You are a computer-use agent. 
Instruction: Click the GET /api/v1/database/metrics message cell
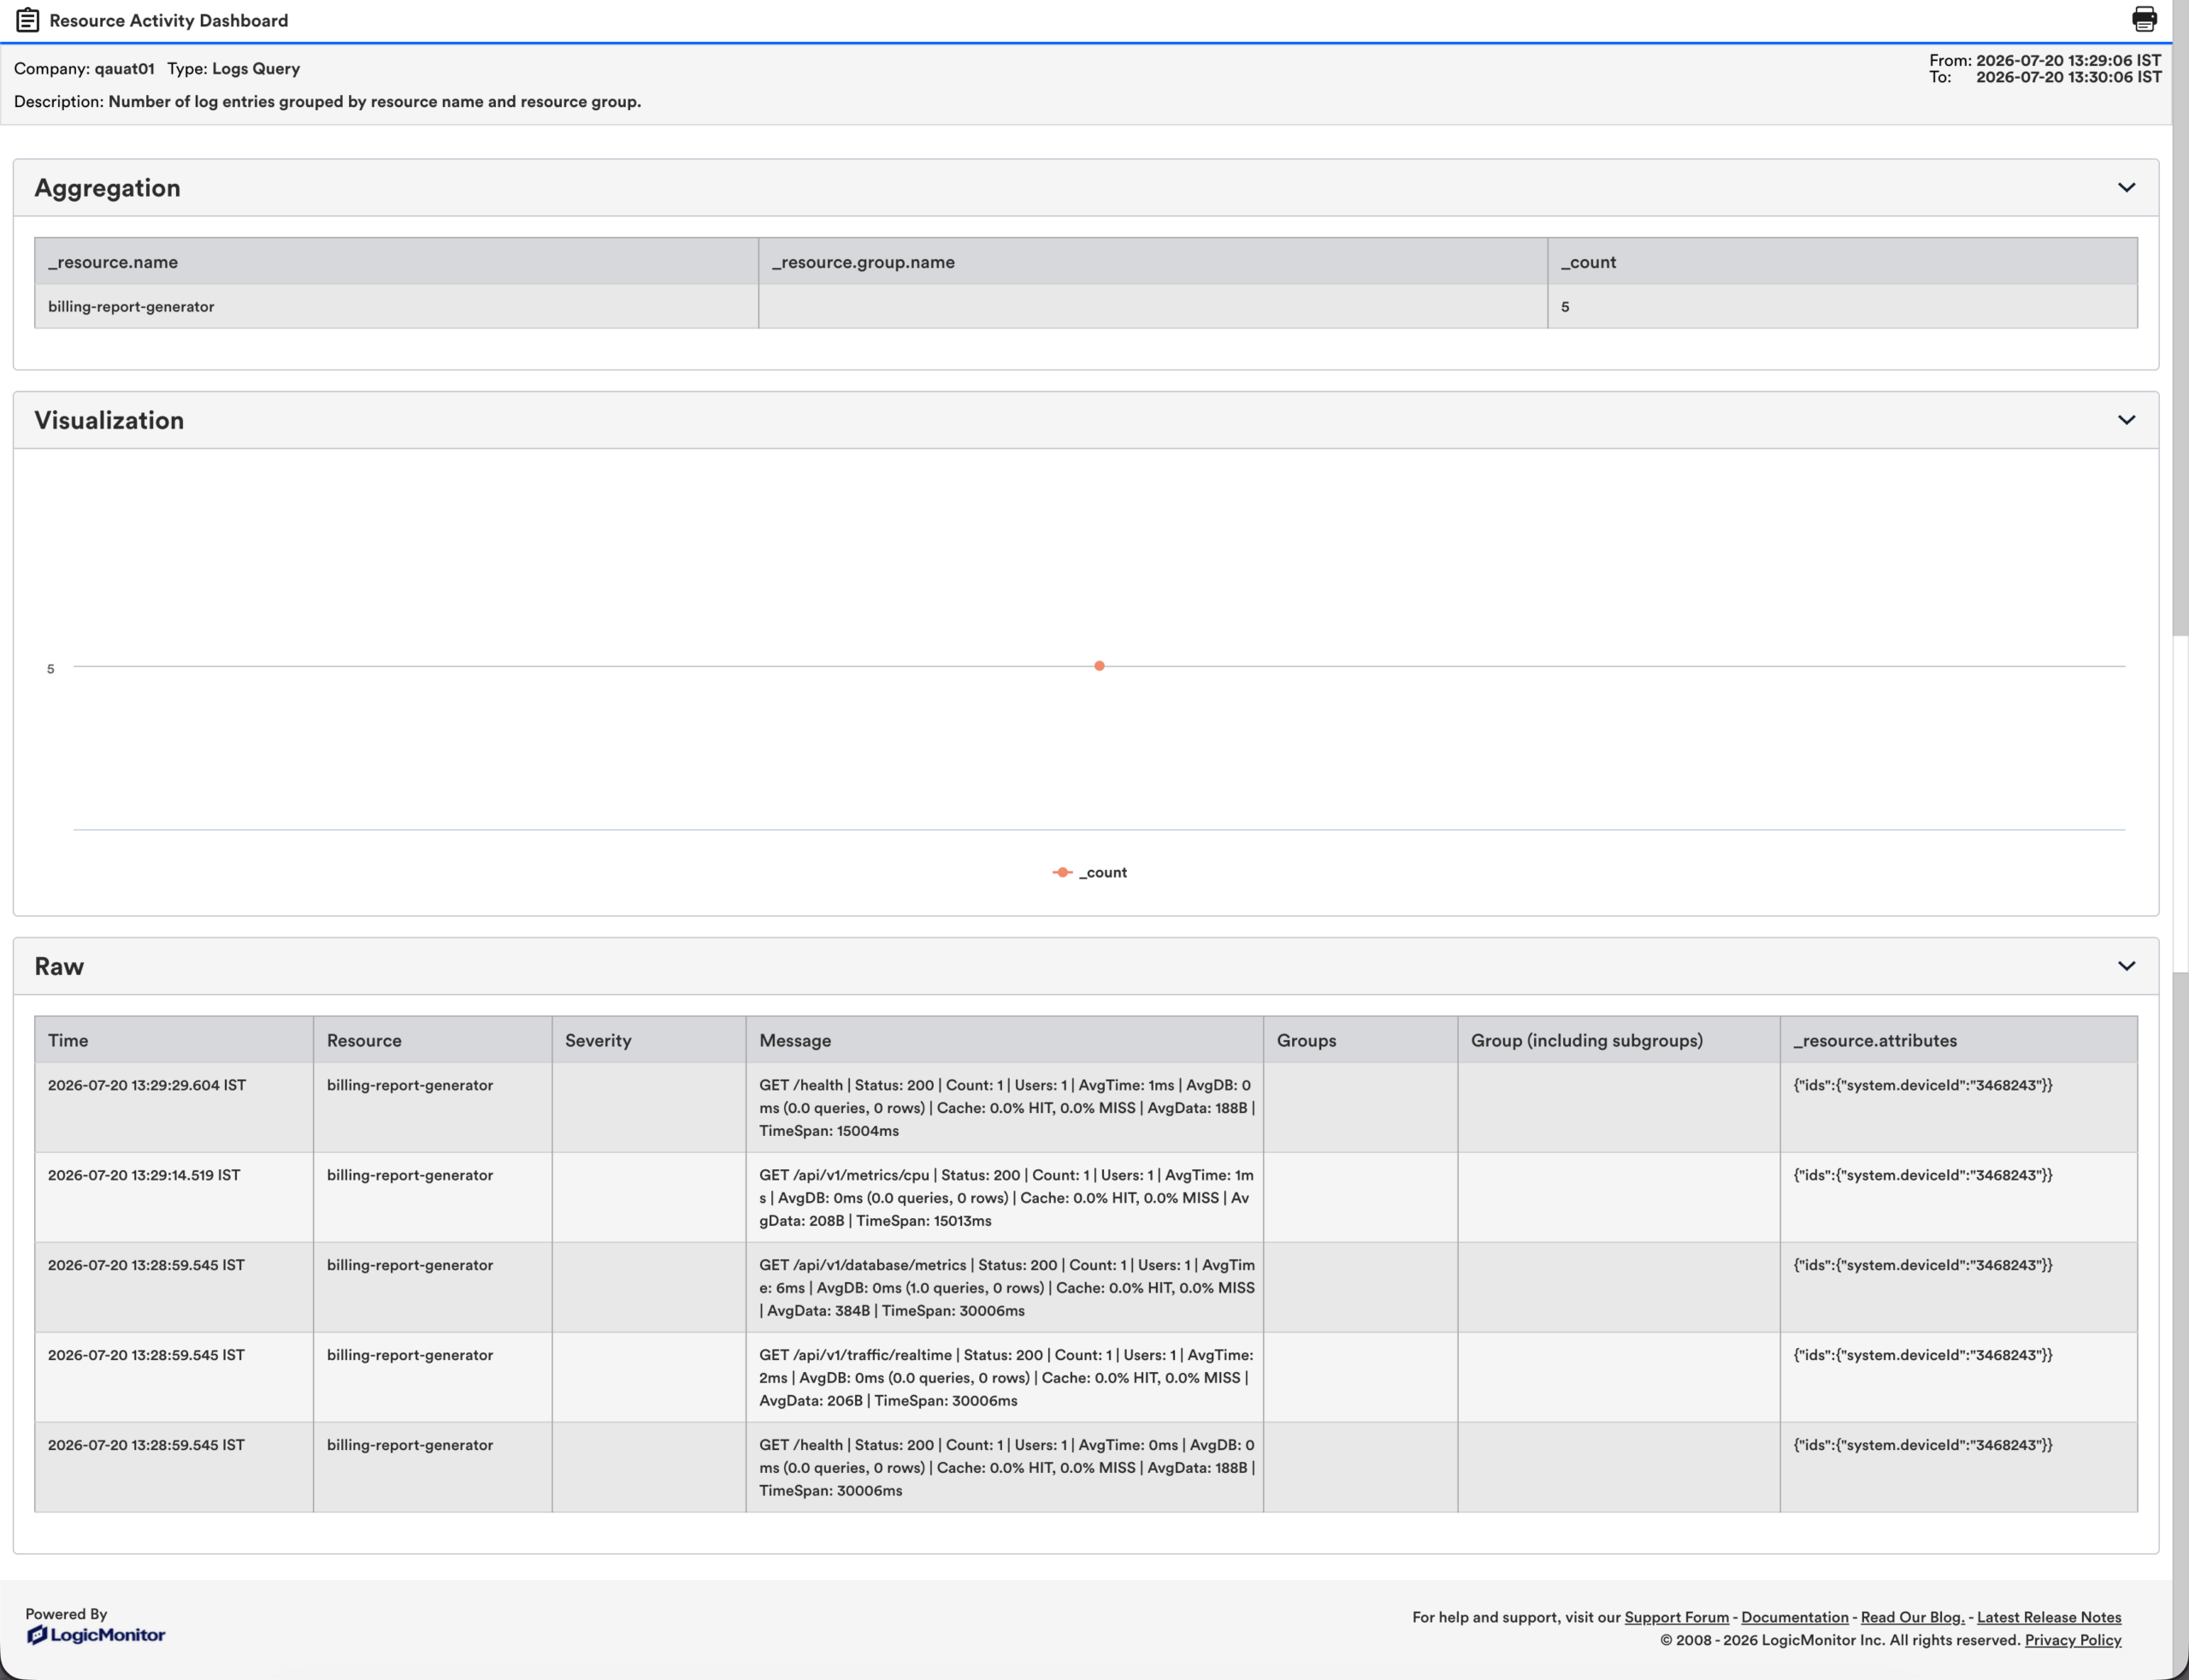(1006, 1288)
